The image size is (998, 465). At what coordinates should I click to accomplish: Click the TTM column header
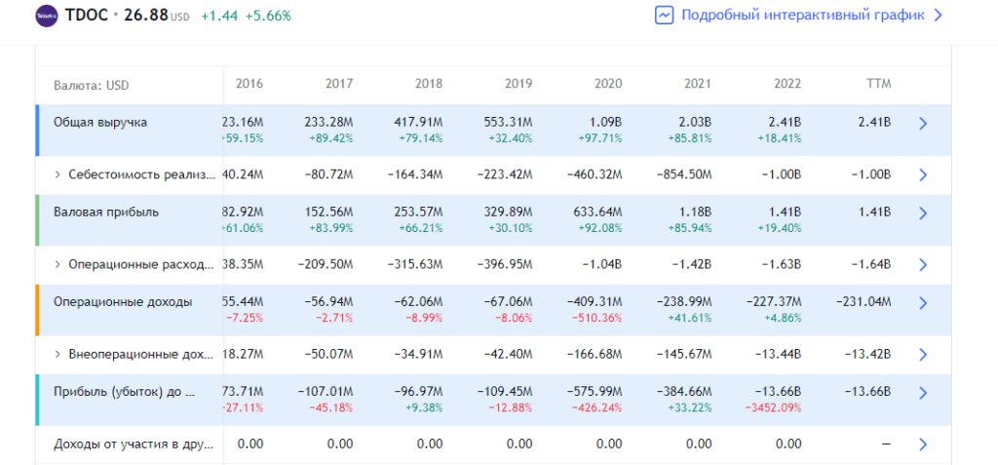[x=880, y=84]
